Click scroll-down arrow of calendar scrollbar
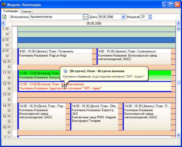The height and width of the screenshot is (147, 182). pyautogui.click(x=178, y=135)
